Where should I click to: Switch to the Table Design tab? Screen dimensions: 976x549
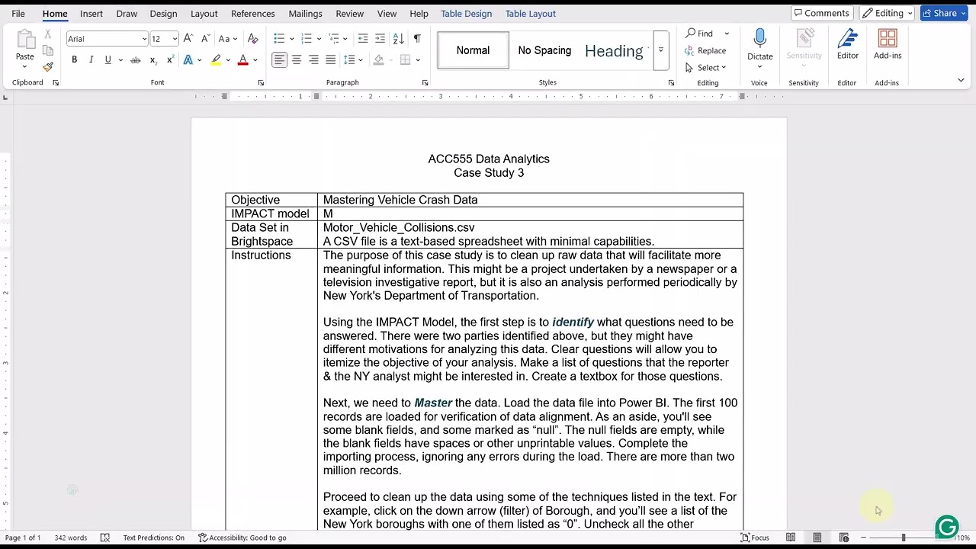click(466, 14)
